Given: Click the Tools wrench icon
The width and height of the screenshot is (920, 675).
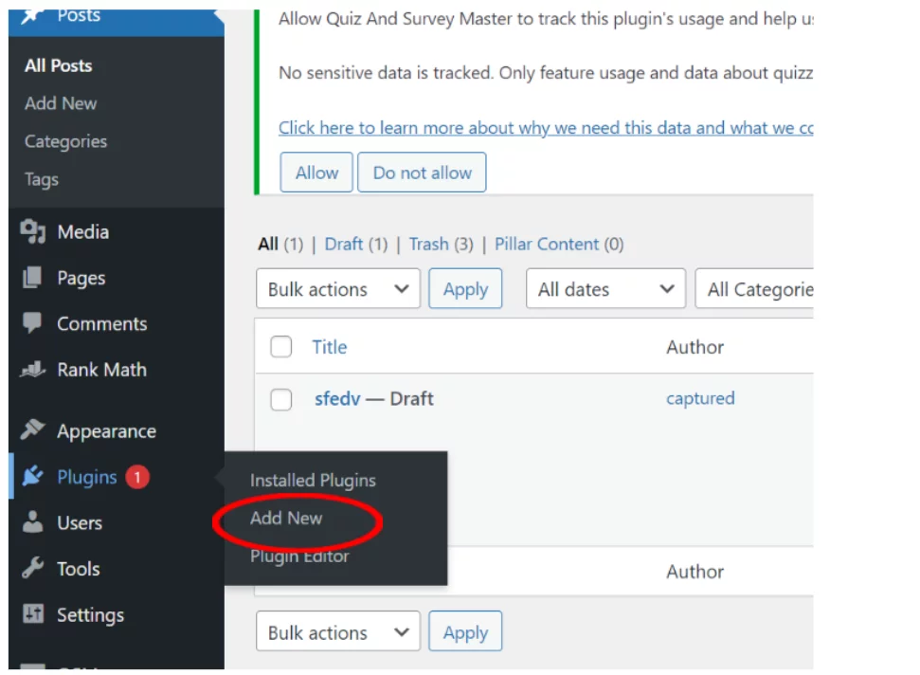Looking at the screenshot, I should pos(33,569).
